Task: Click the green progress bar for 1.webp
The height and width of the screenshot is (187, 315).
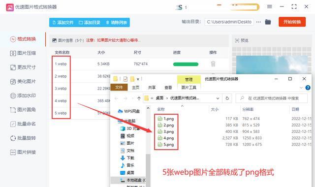Action: (186, 64)
